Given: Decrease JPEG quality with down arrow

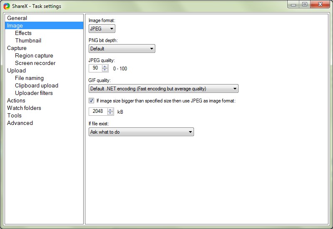Looking at the screenshot, I should point(105,70).
